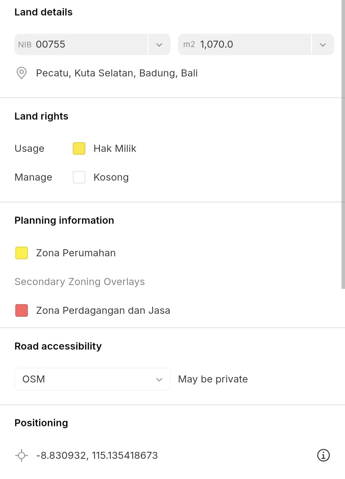The height and width of the screenshot is (479, 345).
Task: Expand the NIB 00755 dropdown chevron
Action: [x=159, y=44]
